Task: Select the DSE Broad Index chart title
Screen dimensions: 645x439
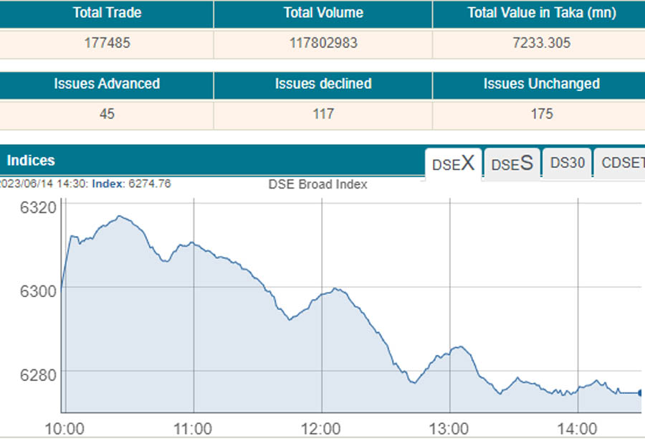Action: pos(317,184)
